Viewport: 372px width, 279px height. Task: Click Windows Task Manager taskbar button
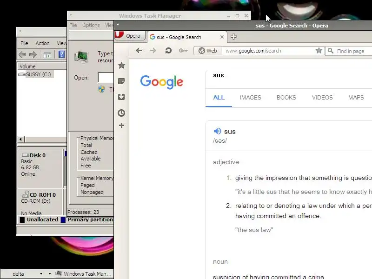(84, 274)
